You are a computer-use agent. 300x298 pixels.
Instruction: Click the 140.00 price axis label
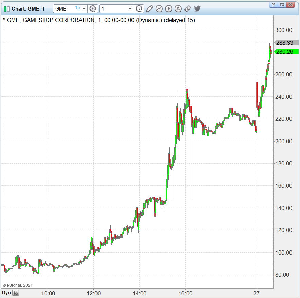pos(284,208)
